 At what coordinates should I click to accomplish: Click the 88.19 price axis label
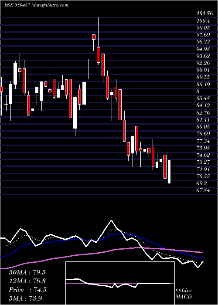point(203,84)
